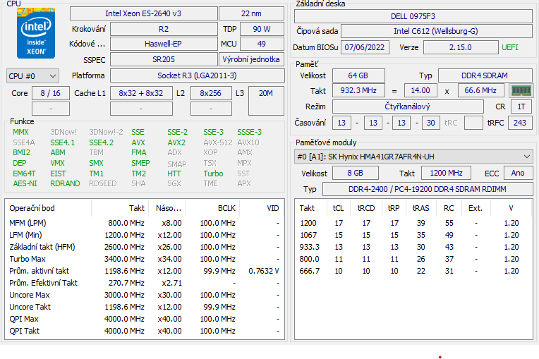The height and width of the screenshot is (359, 539).
Task: Click the 14.00 memory multiplier field
Action: pyautogui.click(x=420, y=90)
